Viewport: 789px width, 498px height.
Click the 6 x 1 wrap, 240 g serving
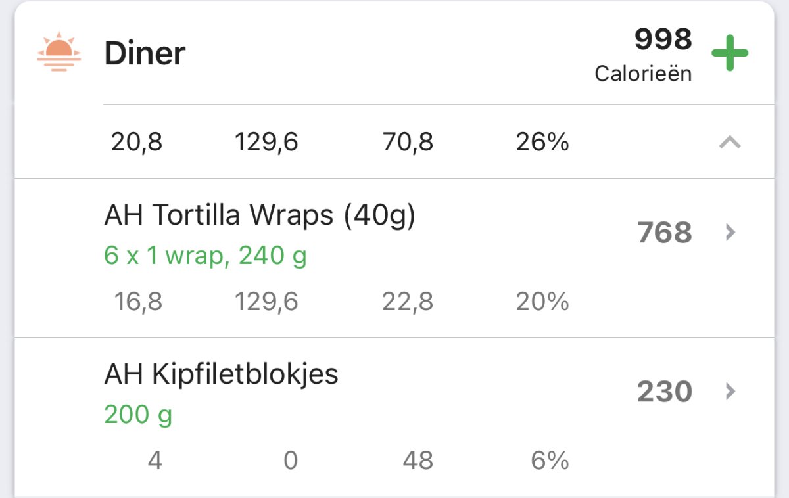click(x=205, y=256)
